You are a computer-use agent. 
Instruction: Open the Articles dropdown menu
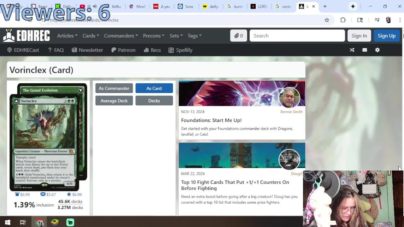coord(67,36)
